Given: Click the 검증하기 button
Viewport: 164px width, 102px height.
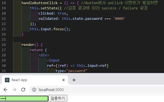Looking at the screenshot, I should click(x=58, y=98).
